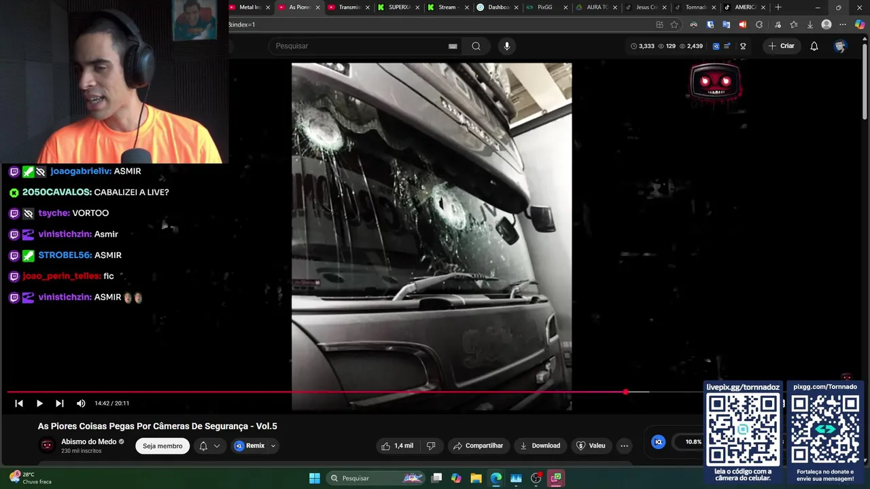The width and height of the screenshot is (870, 489).
Task: Click username STROBEL56 in chat
Action: (x=65, y=255)
